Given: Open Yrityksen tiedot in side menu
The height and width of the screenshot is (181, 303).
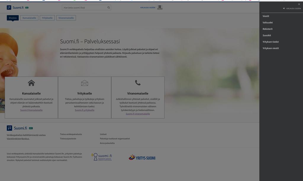Looking at the screenshot, I should point(270,42).
